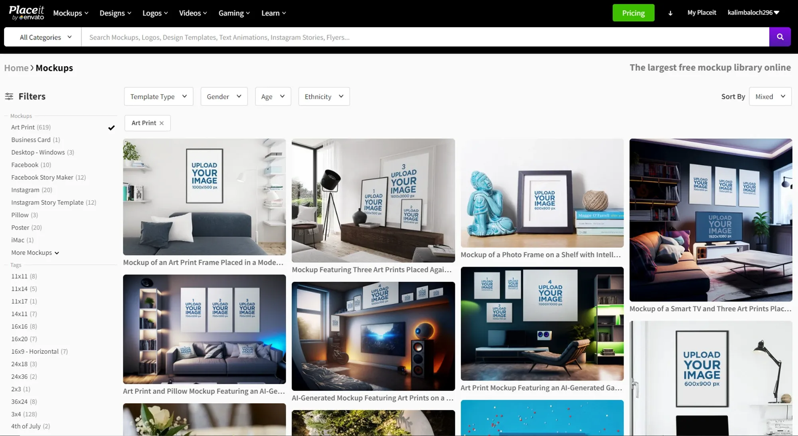Click the green Pricing button
This screenshot has width=798, height=436.
pyautogui.click(x=633, y=13)
